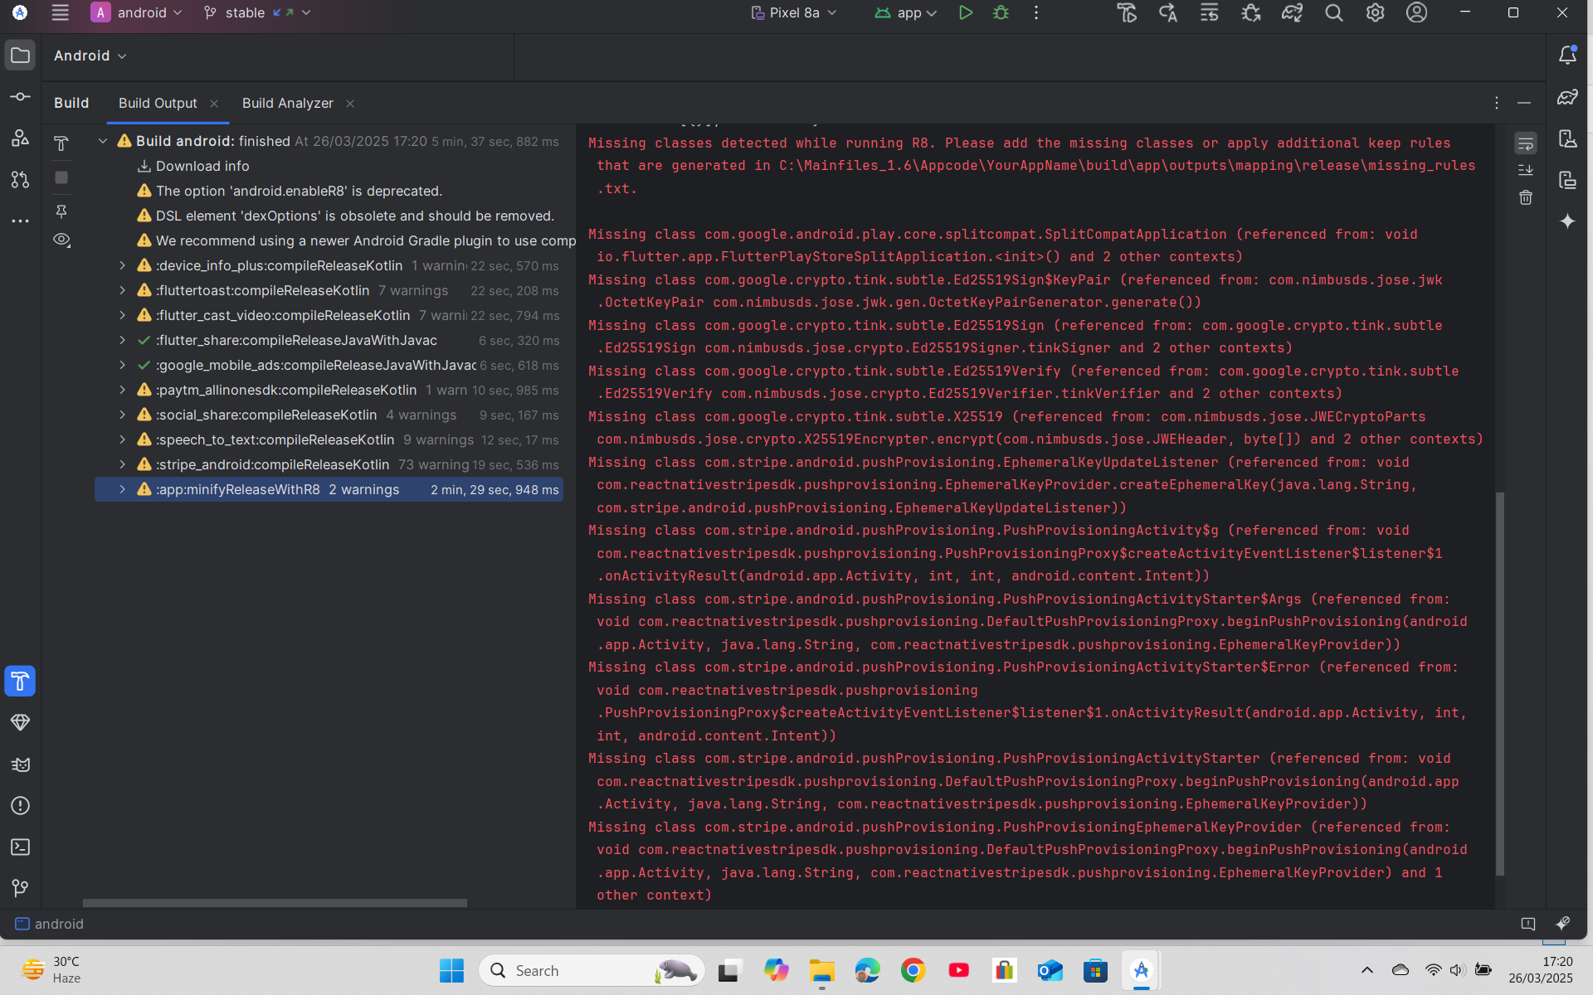Open the App Quality Insights gem icon
The height and width of the screenshot is (995, 1593).
click(20, 722)
